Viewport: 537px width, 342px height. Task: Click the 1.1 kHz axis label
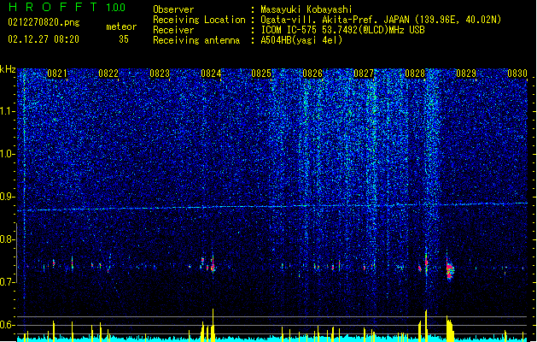[x=8, y=111]
